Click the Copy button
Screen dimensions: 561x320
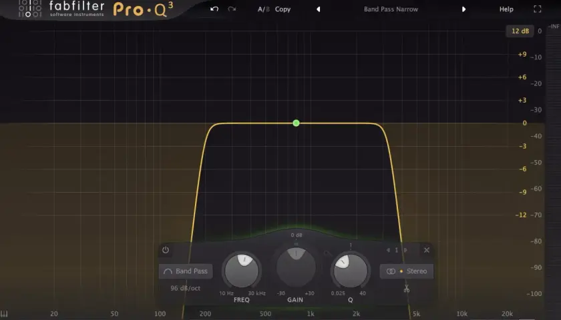tap(283, 9)
